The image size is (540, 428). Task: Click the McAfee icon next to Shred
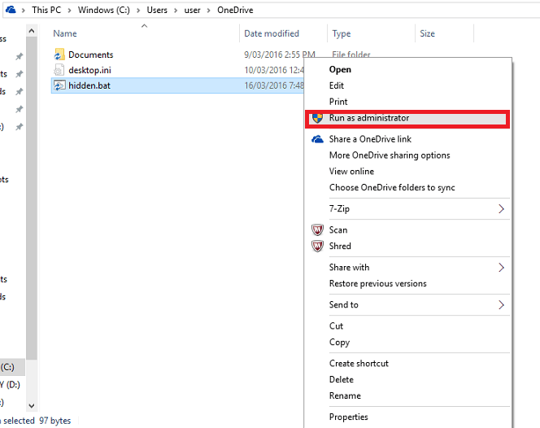point(317,246)
